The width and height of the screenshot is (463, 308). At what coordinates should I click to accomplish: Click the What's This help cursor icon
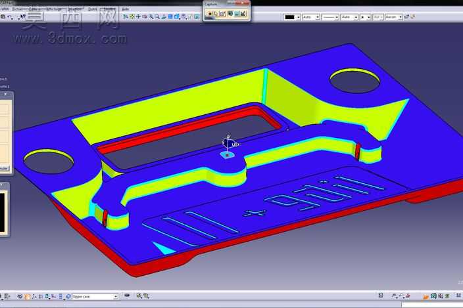pos(23,17)
